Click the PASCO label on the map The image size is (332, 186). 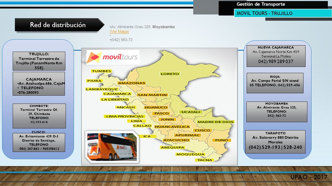point(161,113)
